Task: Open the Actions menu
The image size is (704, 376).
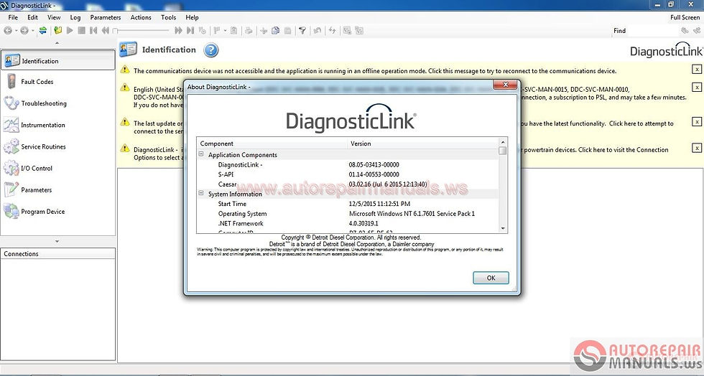Action: (141, 17)
